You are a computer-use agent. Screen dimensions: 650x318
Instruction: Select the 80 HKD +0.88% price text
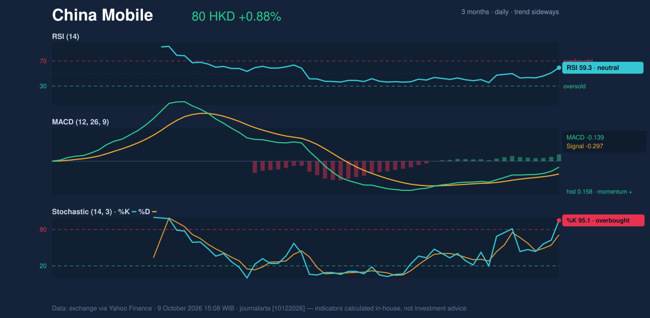[236, 17]
